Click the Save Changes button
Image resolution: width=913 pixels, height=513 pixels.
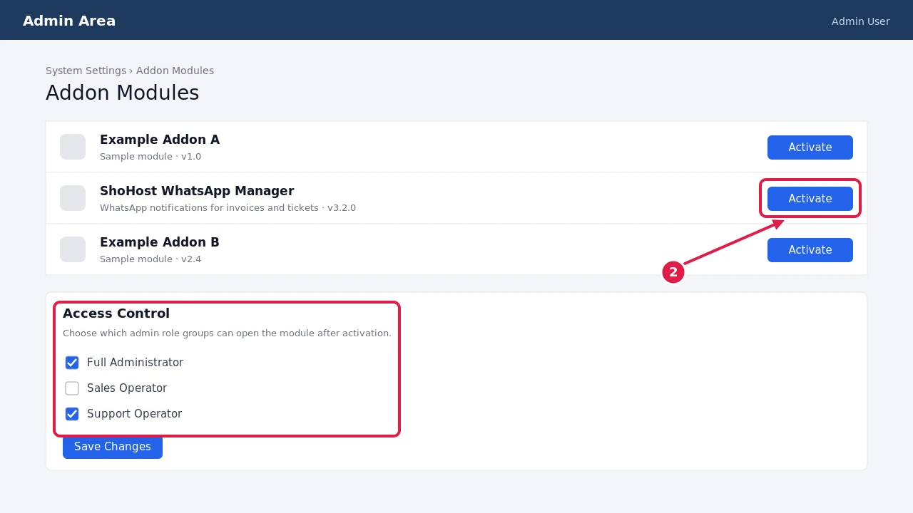click(113, 447)
